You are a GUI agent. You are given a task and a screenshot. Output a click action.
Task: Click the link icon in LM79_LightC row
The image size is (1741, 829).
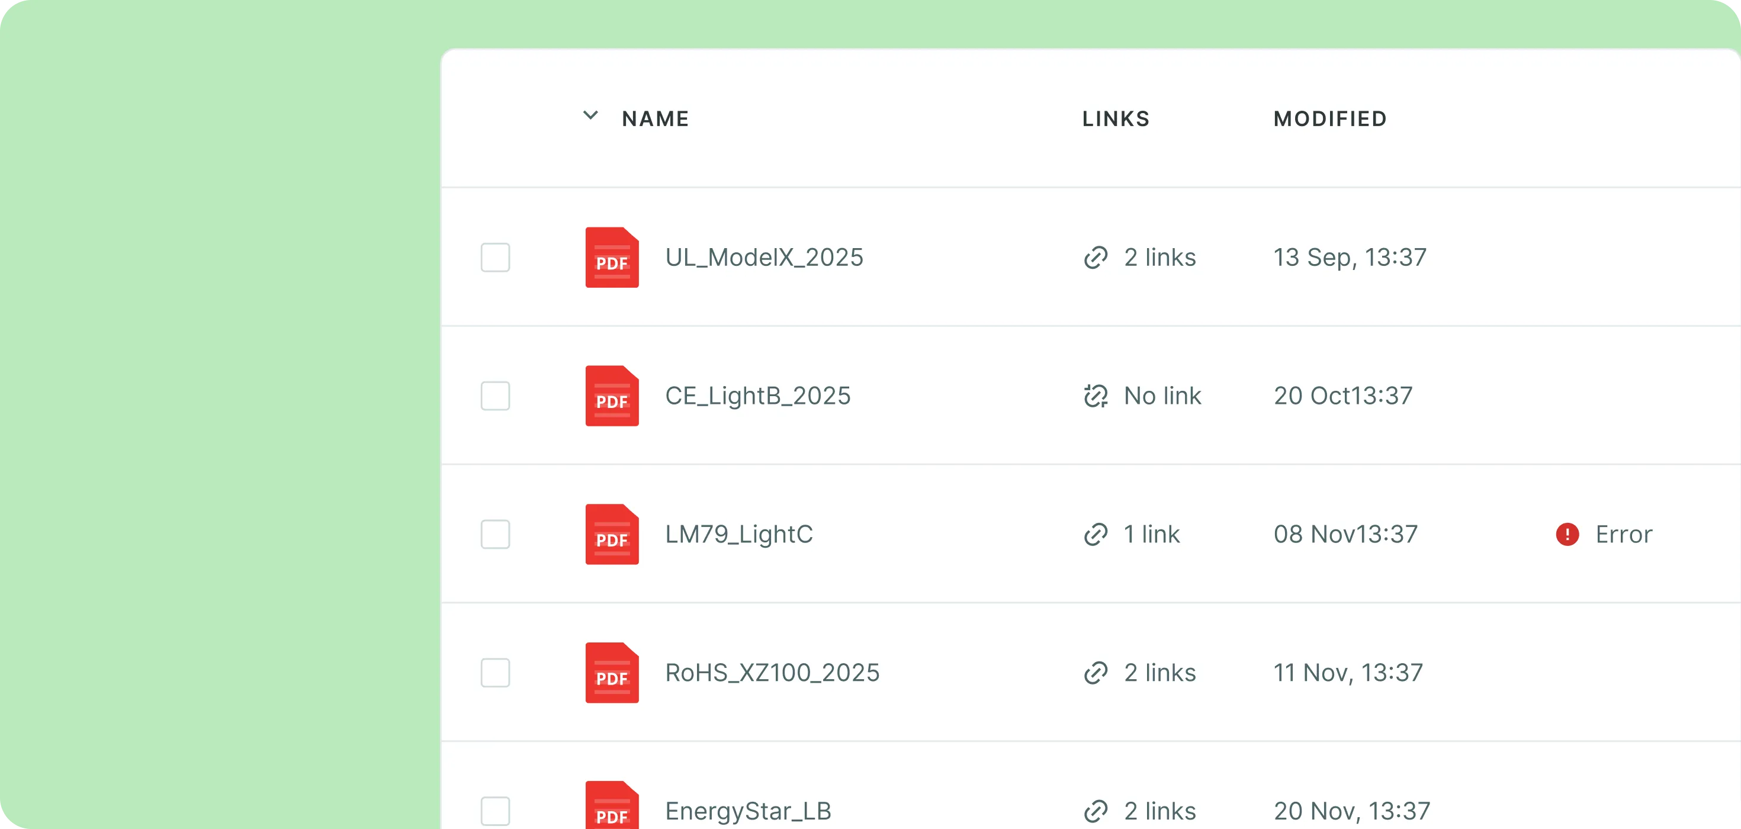tap(1096, 535)
